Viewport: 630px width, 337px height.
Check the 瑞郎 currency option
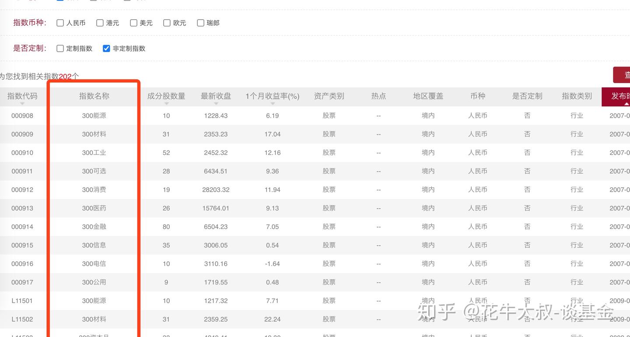coord(200,23)
